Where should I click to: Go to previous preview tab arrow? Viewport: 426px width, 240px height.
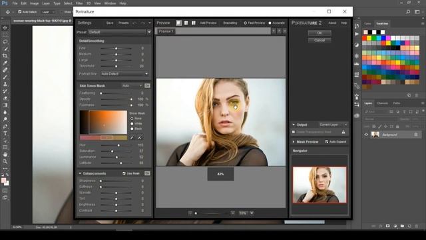coord(274,31)
